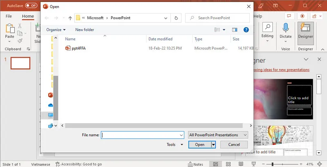Open Designer pane options chevron
The image size is (327, 167).
(306, 59)
